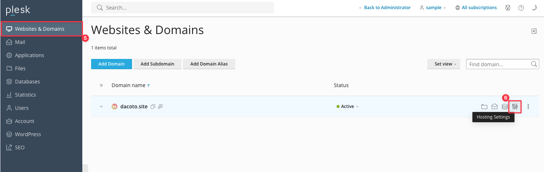
Task: Open the help question mark icon
Action: tap(521, 8)
